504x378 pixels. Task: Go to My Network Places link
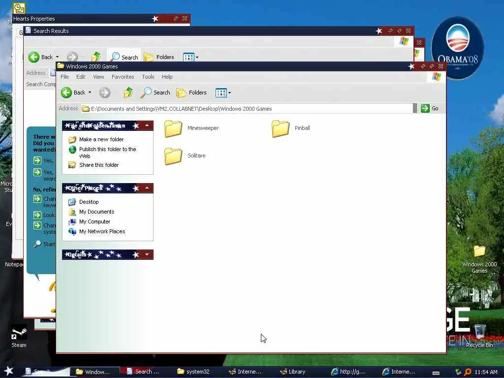(102, 231)
